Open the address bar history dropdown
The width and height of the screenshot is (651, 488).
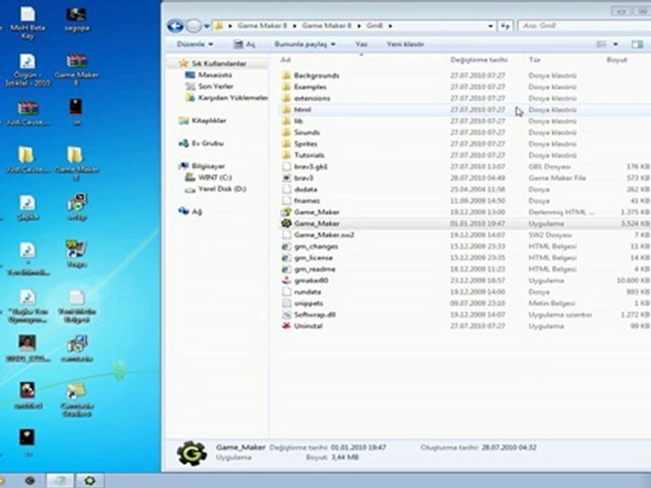click(x=490, y=26)
